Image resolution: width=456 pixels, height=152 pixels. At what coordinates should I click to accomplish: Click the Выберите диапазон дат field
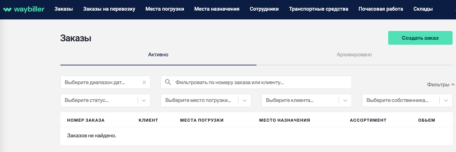click(105, 82)
